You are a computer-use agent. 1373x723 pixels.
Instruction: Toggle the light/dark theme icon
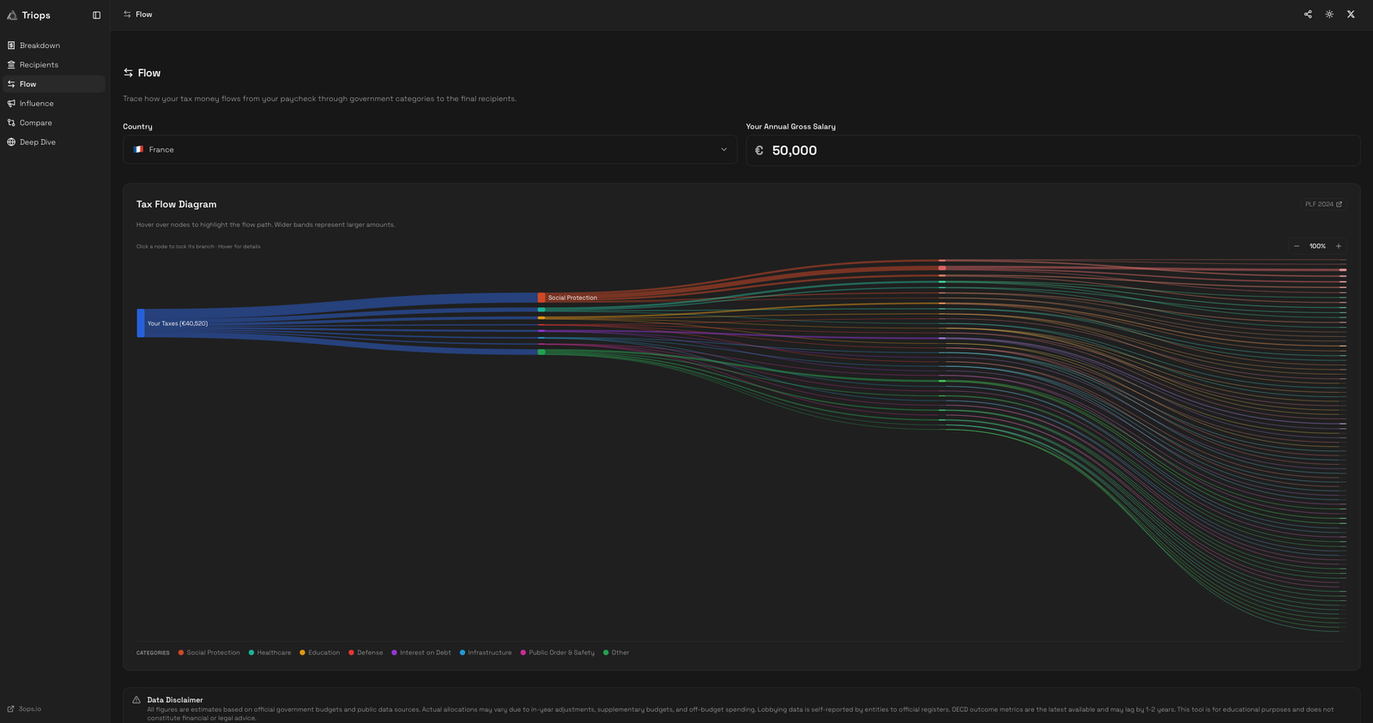pyautogui.click(x=1329, y=15)
